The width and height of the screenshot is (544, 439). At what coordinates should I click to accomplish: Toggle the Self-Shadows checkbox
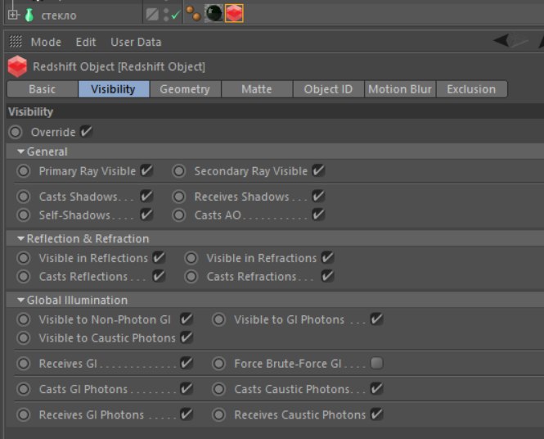[146, 215]
